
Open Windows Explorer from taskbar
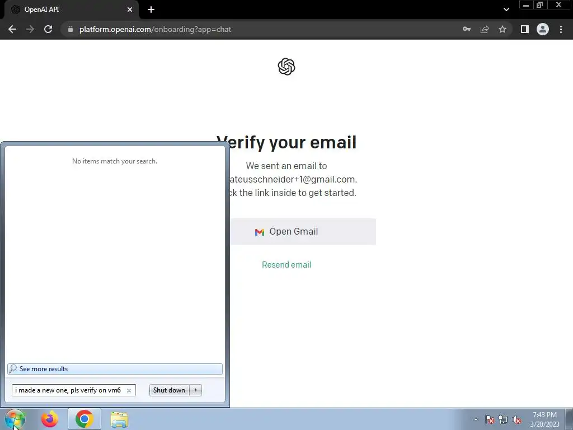pyautogui.click(x=120, y=419)
